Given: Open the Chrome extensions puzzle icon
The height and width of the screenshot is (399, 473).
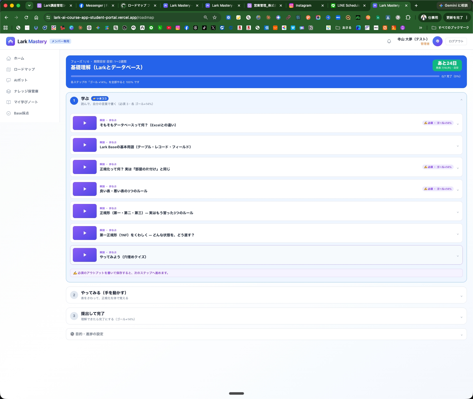Looking at the screenshot, I should pyautogui.click(x=408, y=17).
